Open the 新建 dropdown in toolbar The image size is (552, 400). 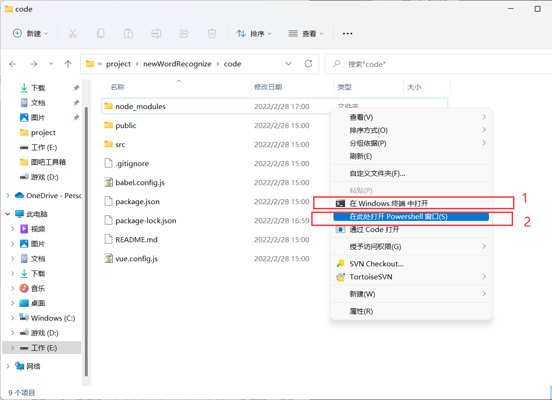pos(30,33)
